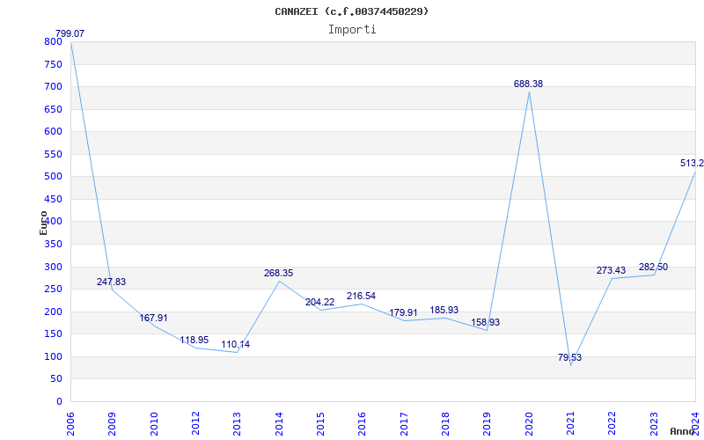Click the 550 y-axis tick label

pos(53,155)
